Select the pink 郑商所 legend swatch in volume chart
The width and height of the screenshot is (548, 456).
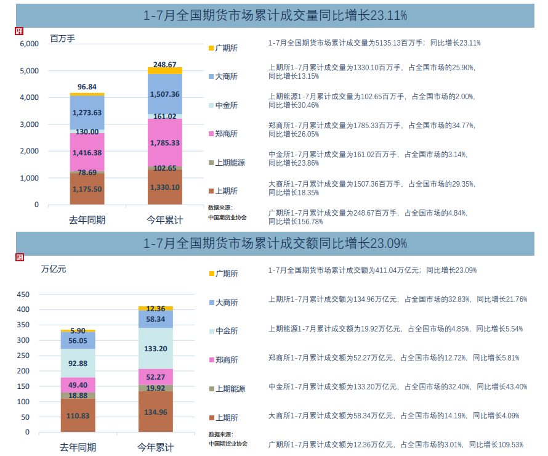click(x=211, y=134)
